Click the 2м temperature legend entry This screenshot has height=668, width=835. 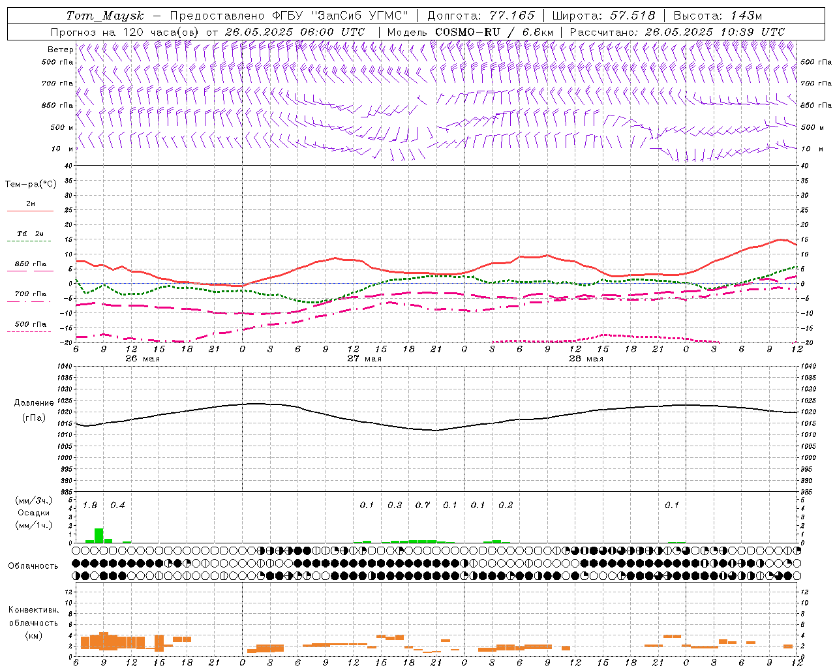[31, 204]
